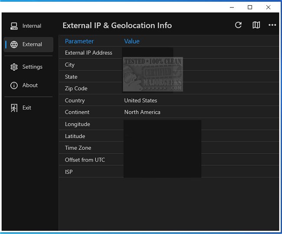Open the map view icon
Image resolution: width=282 pixels, height=234 pixels.
pyautogui.click(x=256, y=25)
